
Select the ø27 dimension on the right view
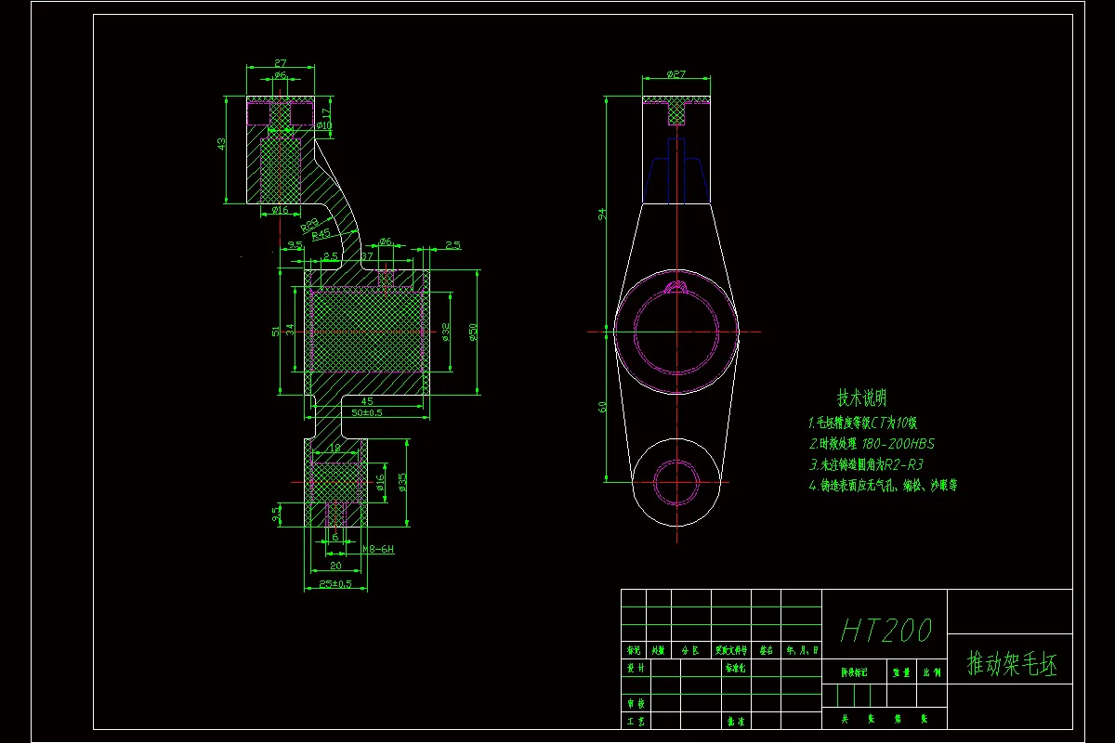pyautogui.click(x=676, y=73)
